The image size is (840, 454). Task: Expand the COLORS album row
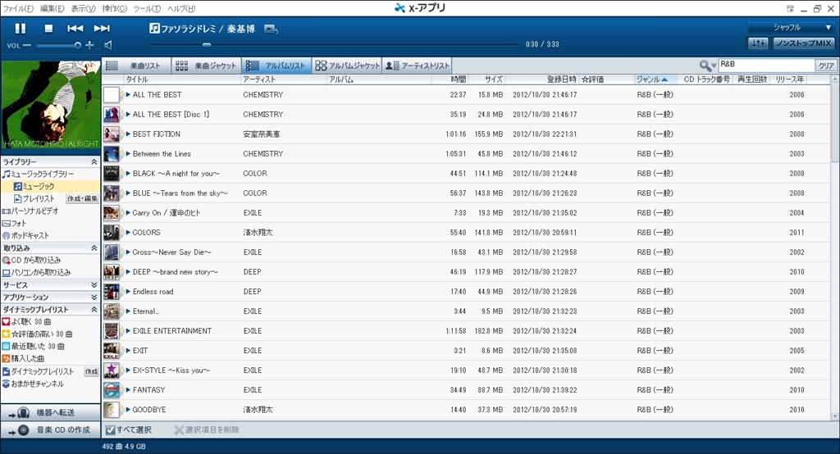point(128,233)
